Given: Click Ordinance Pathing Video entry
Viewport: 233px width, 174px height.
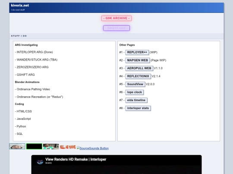Looking at the screenshot, I should (x=32, y=89).
